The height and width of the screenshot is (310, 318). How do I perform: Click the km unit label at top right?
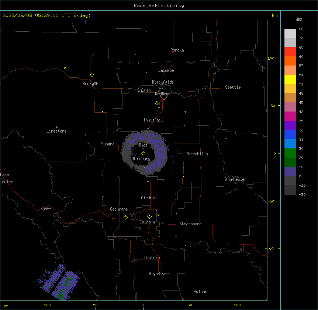(x=275, y=15)
